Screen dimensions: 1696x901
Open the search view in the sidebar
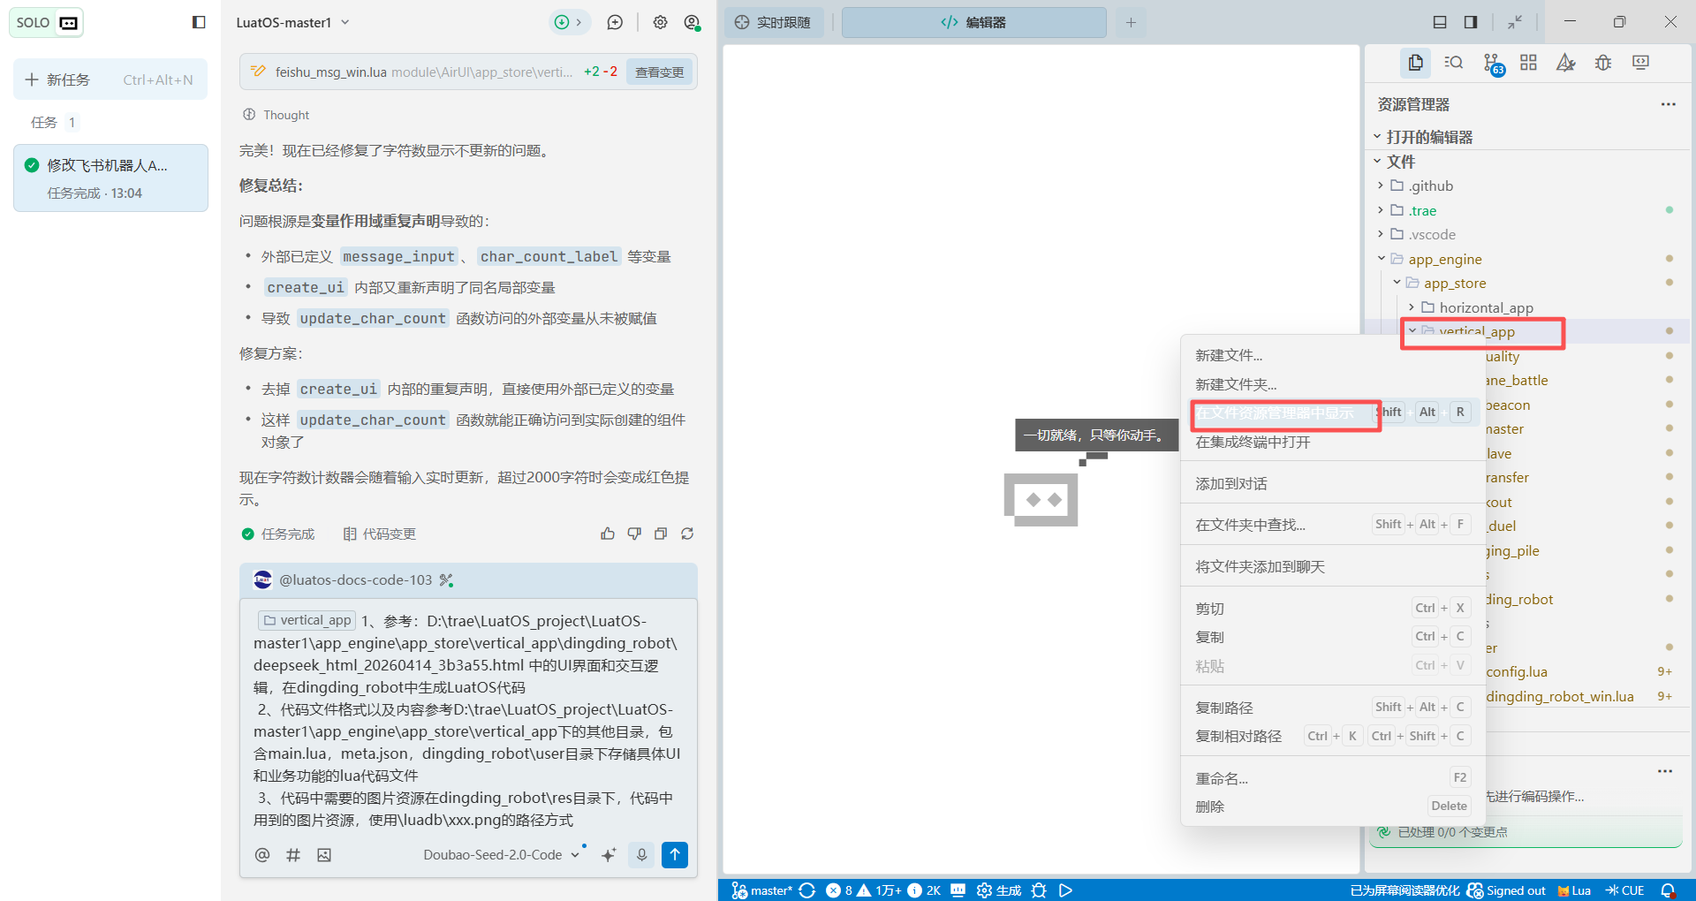tap(1453, 63)
